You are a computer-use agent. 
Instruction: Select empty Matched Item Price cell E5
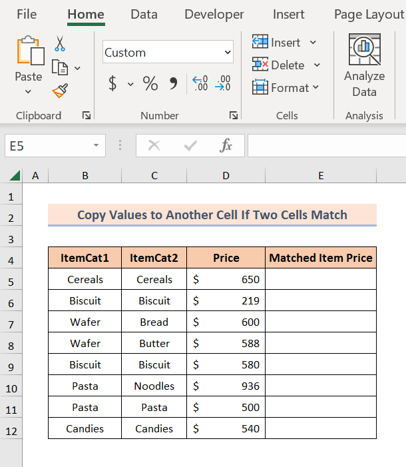(321, 279)
